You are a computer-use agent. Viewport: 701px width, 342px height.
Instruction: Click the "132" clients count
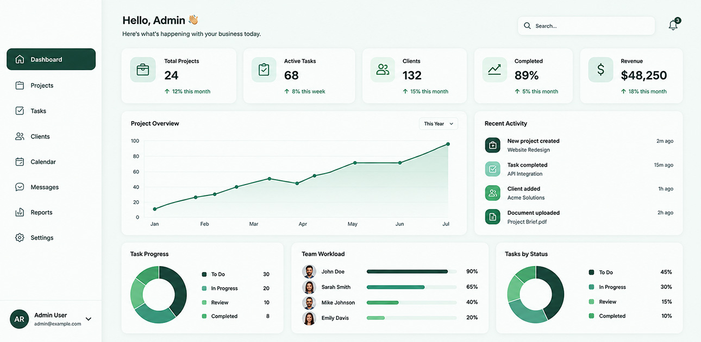coord(412,75)
